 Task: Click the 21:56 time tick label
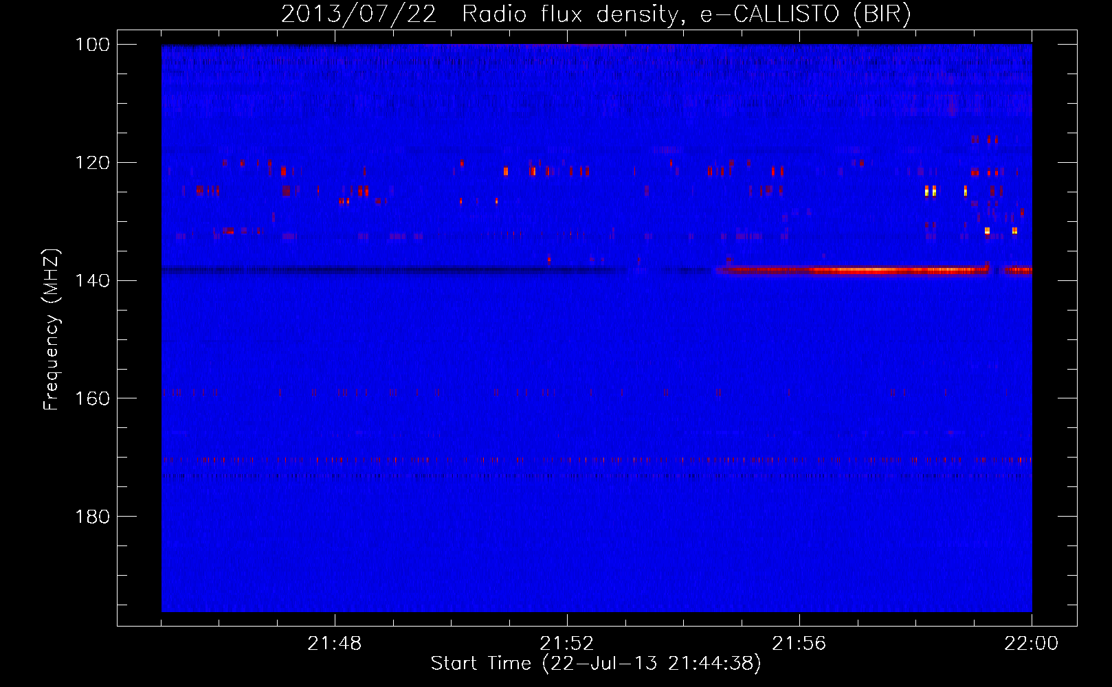799,644
